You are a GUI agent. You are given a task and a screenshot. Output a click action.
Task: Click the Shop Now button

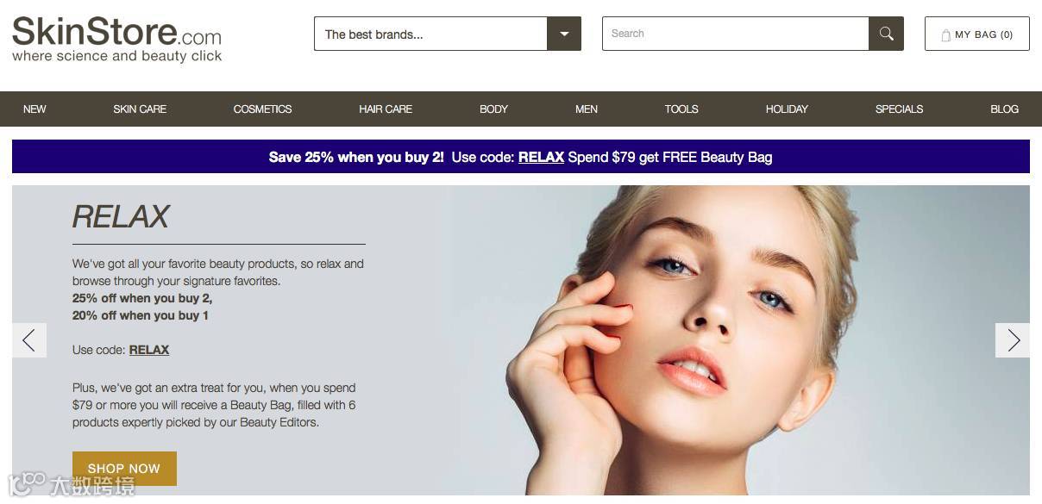tap(124, 469)
